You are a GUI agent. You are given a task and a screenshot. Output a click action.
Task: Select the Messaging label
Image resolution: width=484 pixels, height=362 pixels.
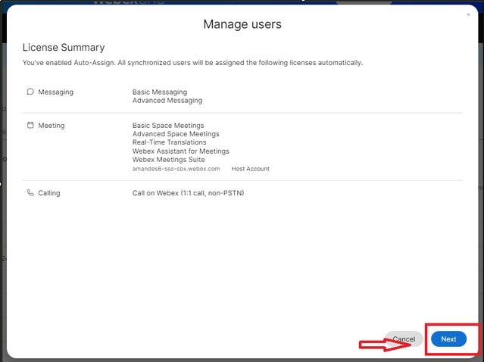point(56,92)
